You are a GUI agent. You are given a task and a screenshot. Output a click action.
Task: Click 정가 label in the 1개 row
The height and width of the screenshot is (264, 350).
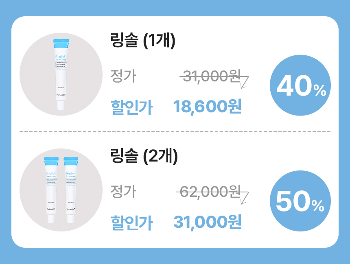point(123,76)
